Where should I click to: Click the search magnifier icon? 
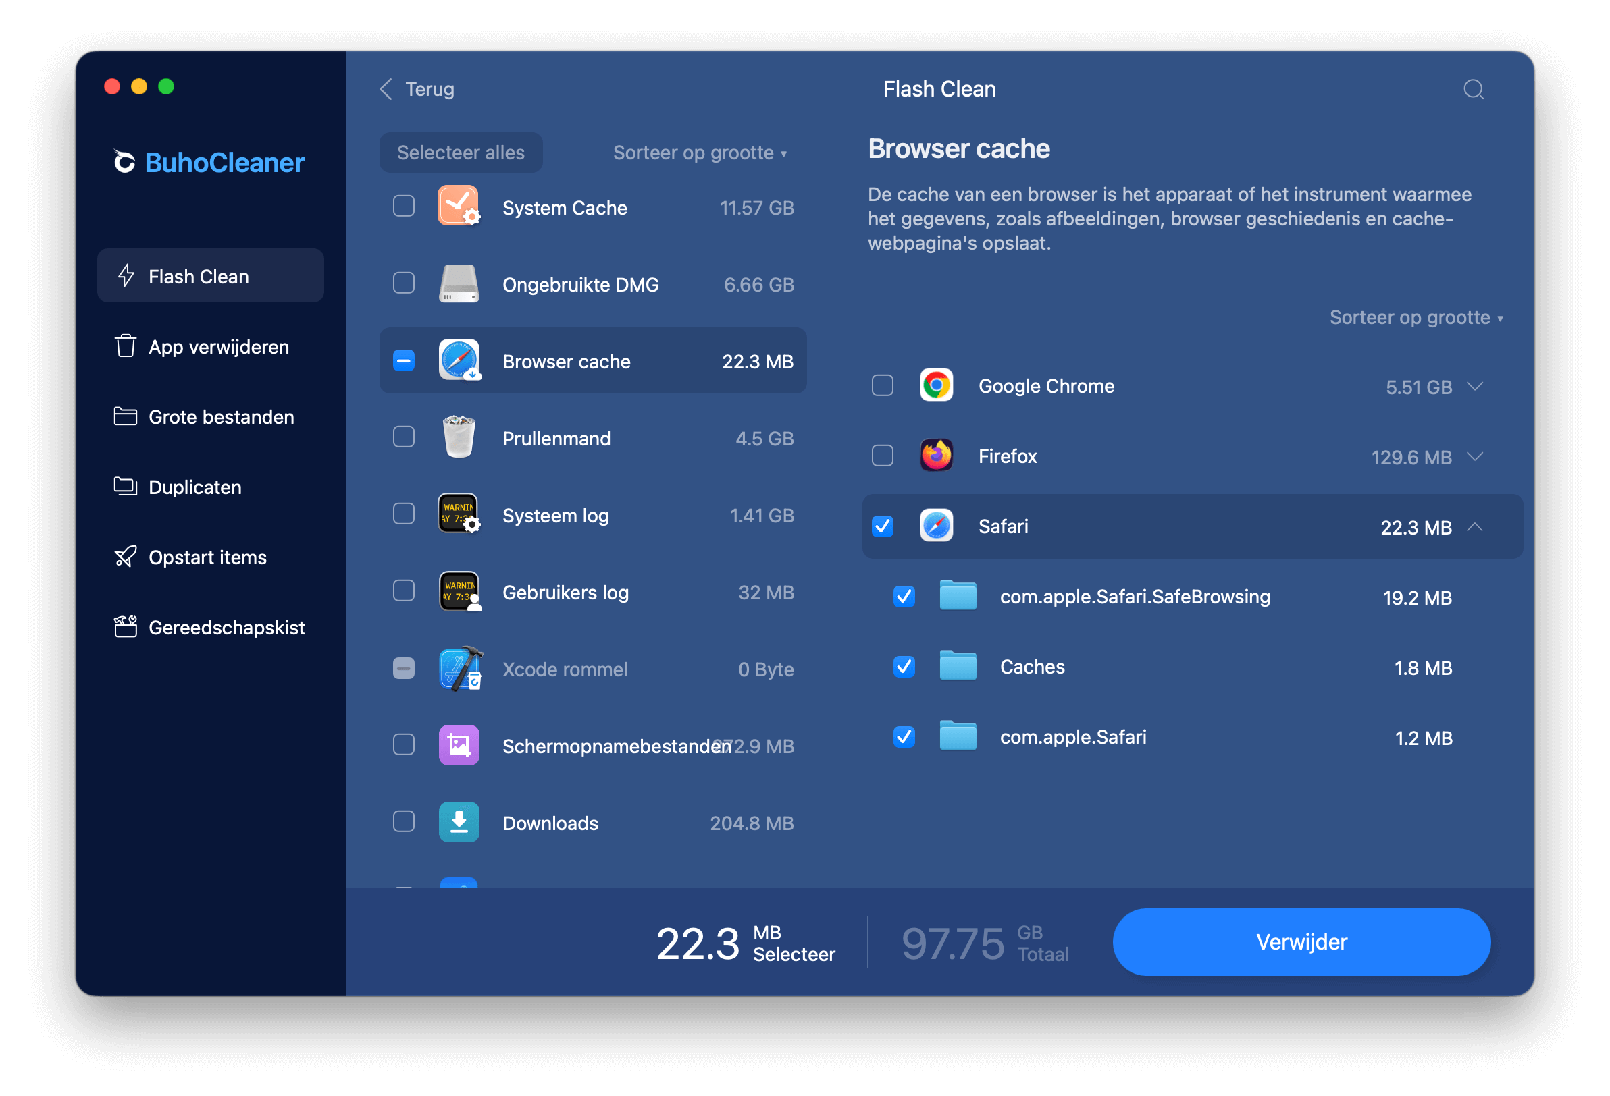(1473, 89)
